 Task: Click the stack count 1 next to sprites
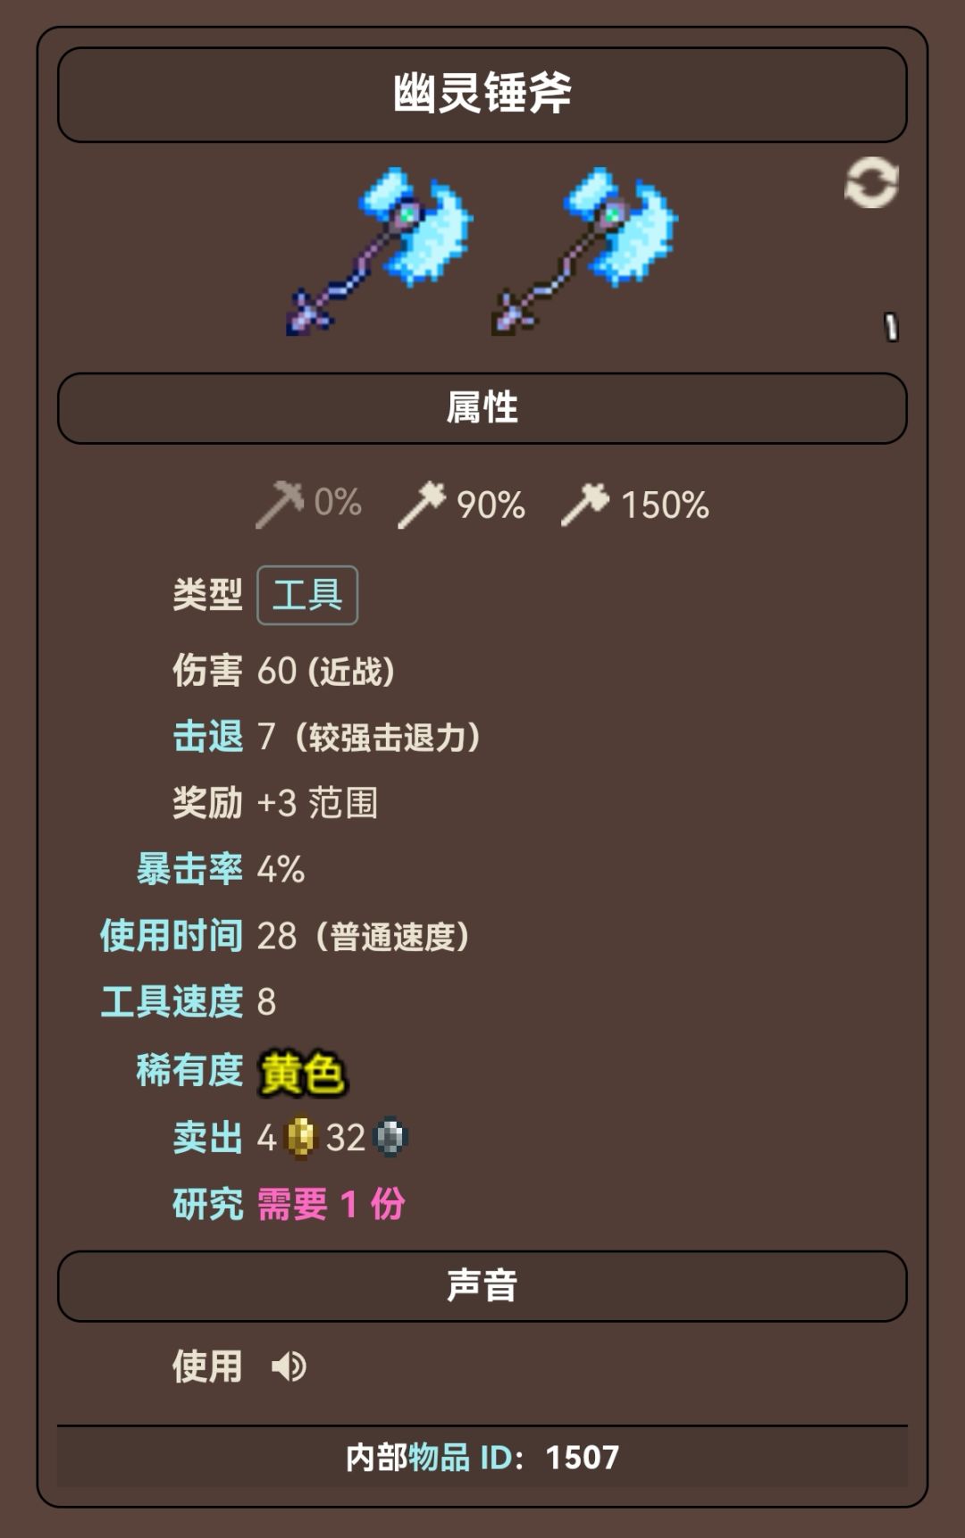(x=891, y=324)
